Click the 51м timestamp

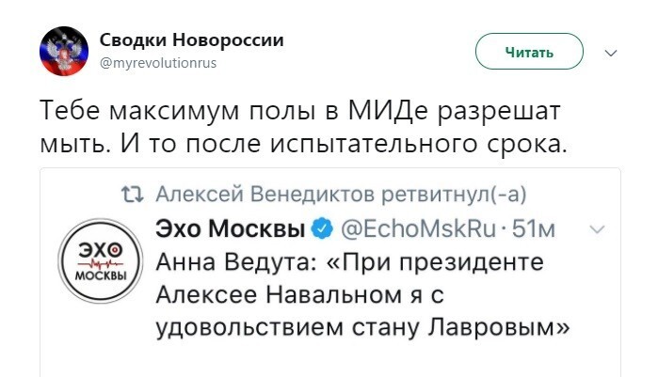534,229
